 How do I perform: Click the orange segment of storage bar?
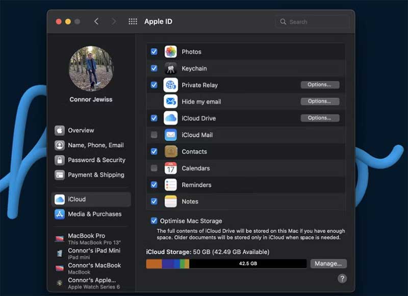[154, 263]
